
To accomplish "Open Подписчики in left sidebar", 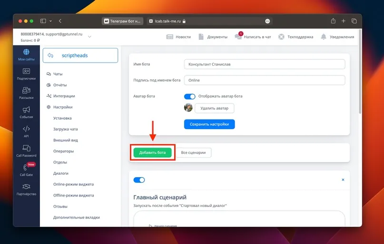I will pyautogui.click(x=26, y=74).
